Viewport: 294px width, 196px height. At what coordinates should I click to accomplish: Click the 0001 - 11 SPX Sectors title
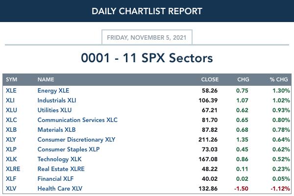[x=147, y=58]
